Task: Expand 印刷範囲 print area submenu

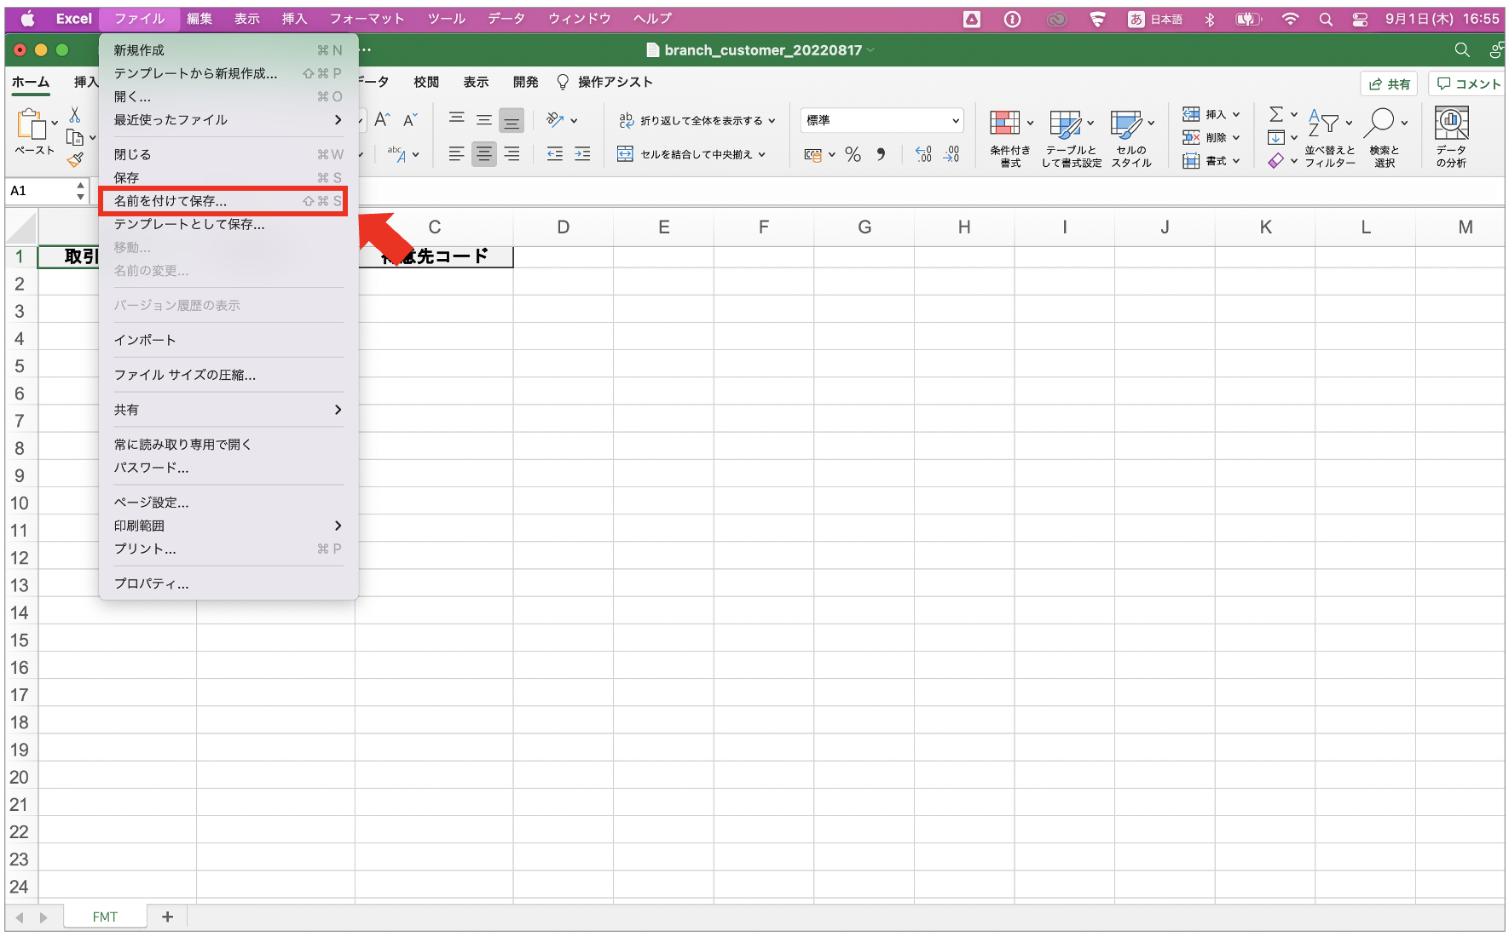Action: click(x=228, y=526)
